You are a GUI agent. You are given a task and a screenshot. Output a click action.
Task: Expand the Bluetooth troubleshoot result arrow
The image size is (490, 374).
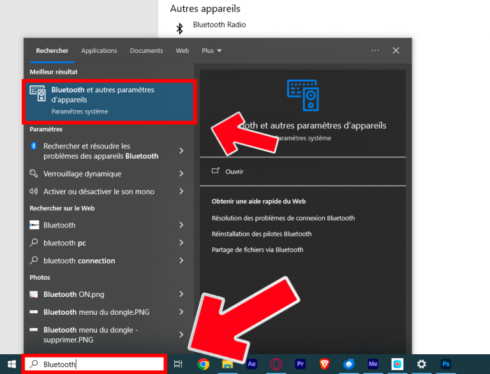pos(182,151)
